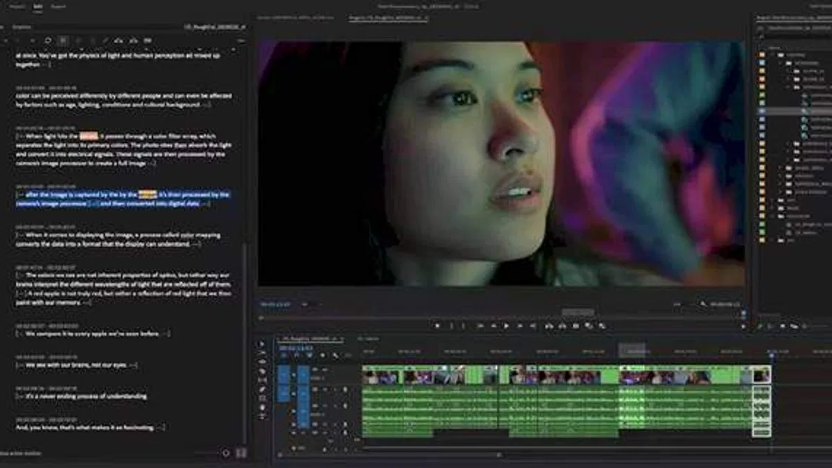The height and width of the screenshot is (468, 832).
Task: Switch to the Edit workspace tab
Action: point(37,6)
